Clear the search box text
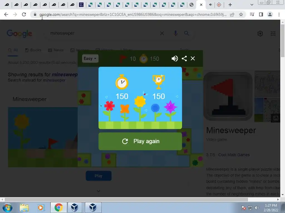285x213 pixels. pos(162,33)
